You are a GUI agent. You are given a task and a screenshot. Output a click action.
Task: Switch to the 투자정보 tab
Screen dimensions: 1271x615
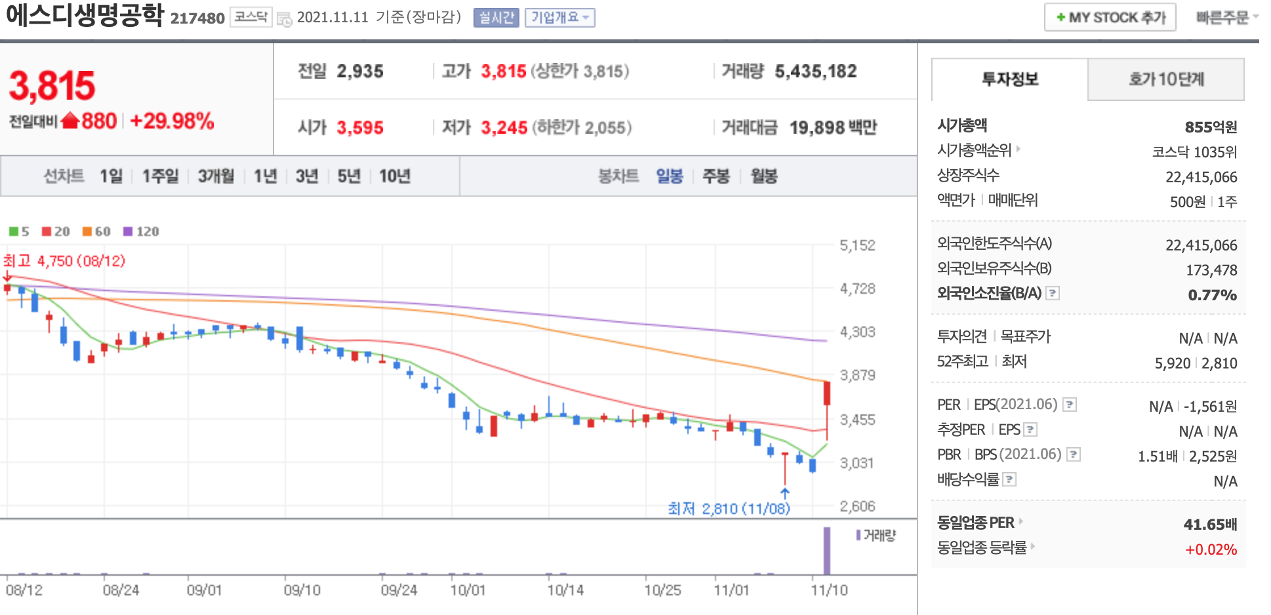pyautogui.click(x=1010, y=79)
